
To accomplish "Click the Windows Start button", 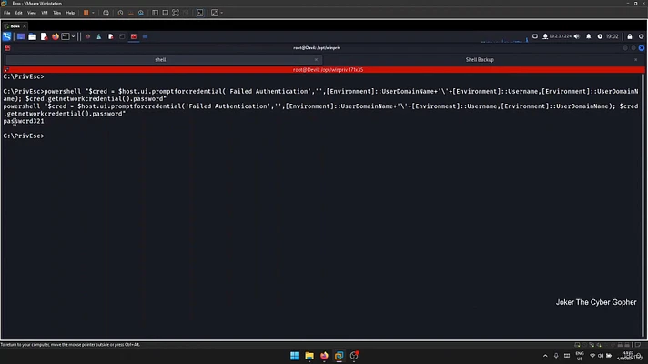I will point(294,355).
